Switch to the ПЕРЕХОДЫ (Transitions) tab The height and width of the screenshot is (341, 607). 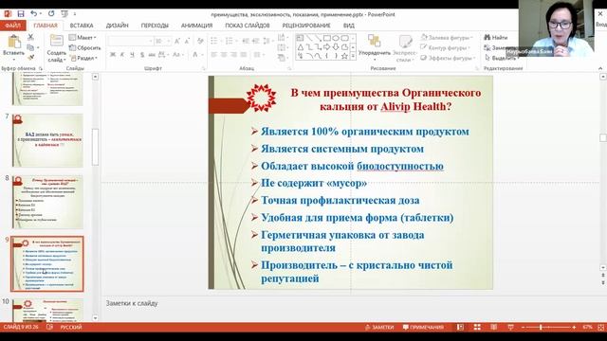coord(155,26)
